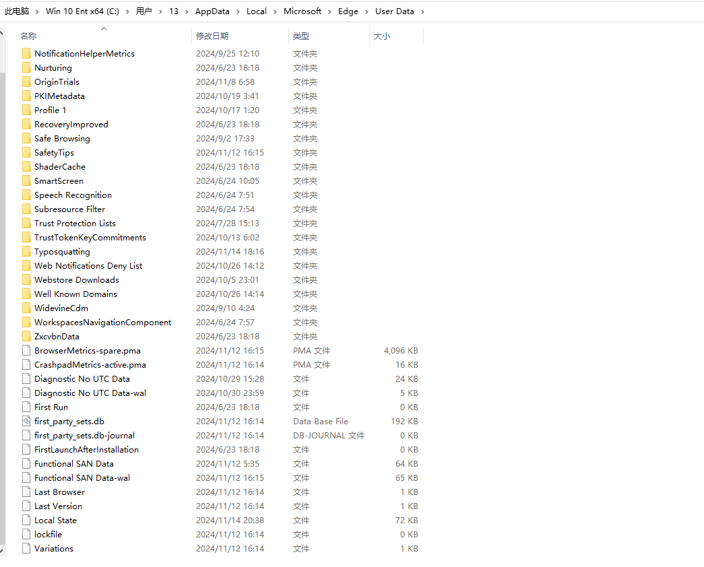Click the Trust Protection Lists folder icon
The height and width of the screenshot is (567, 704).
point(26,223)
